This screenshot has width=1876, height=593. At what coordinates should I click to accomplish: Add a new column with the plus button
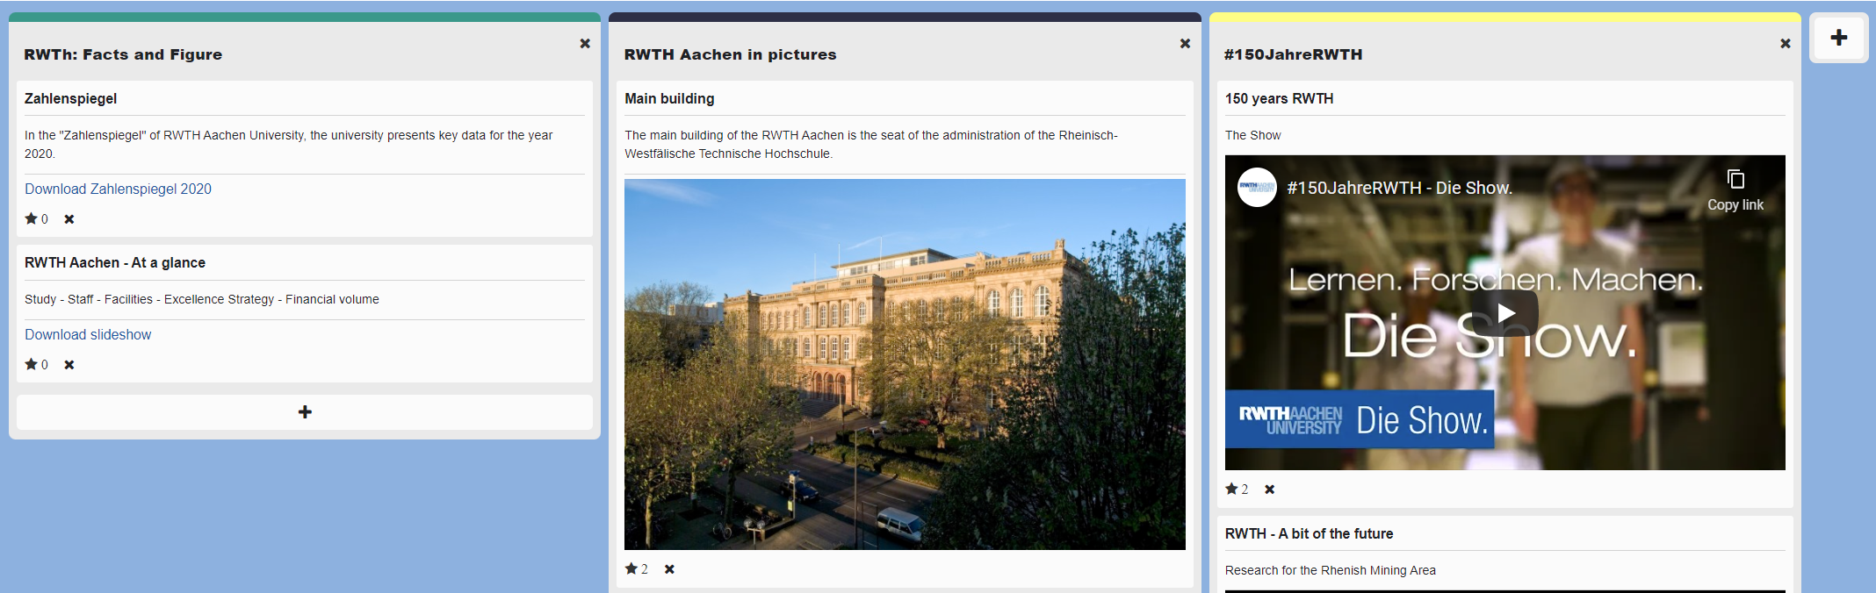coord(1839,38)
